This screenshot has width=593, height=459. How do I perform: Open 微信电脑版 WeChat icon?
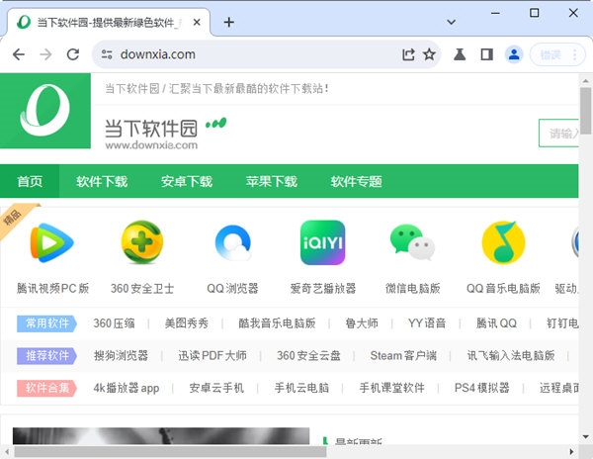(x=412, y=242)
